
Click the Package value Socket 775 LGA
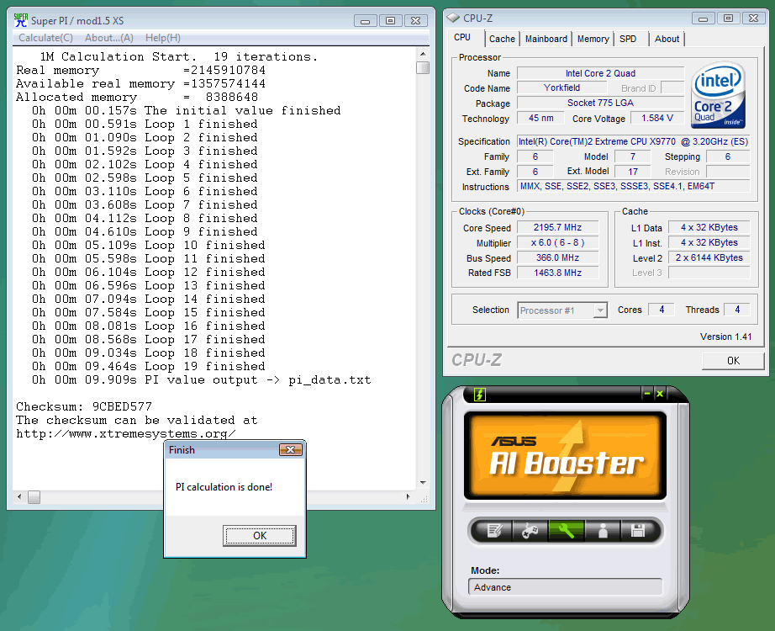[600, 103]
